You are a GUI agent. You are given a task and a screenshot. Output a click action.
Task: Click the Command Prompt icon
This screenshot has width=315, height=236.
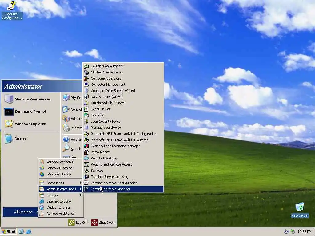9,112
